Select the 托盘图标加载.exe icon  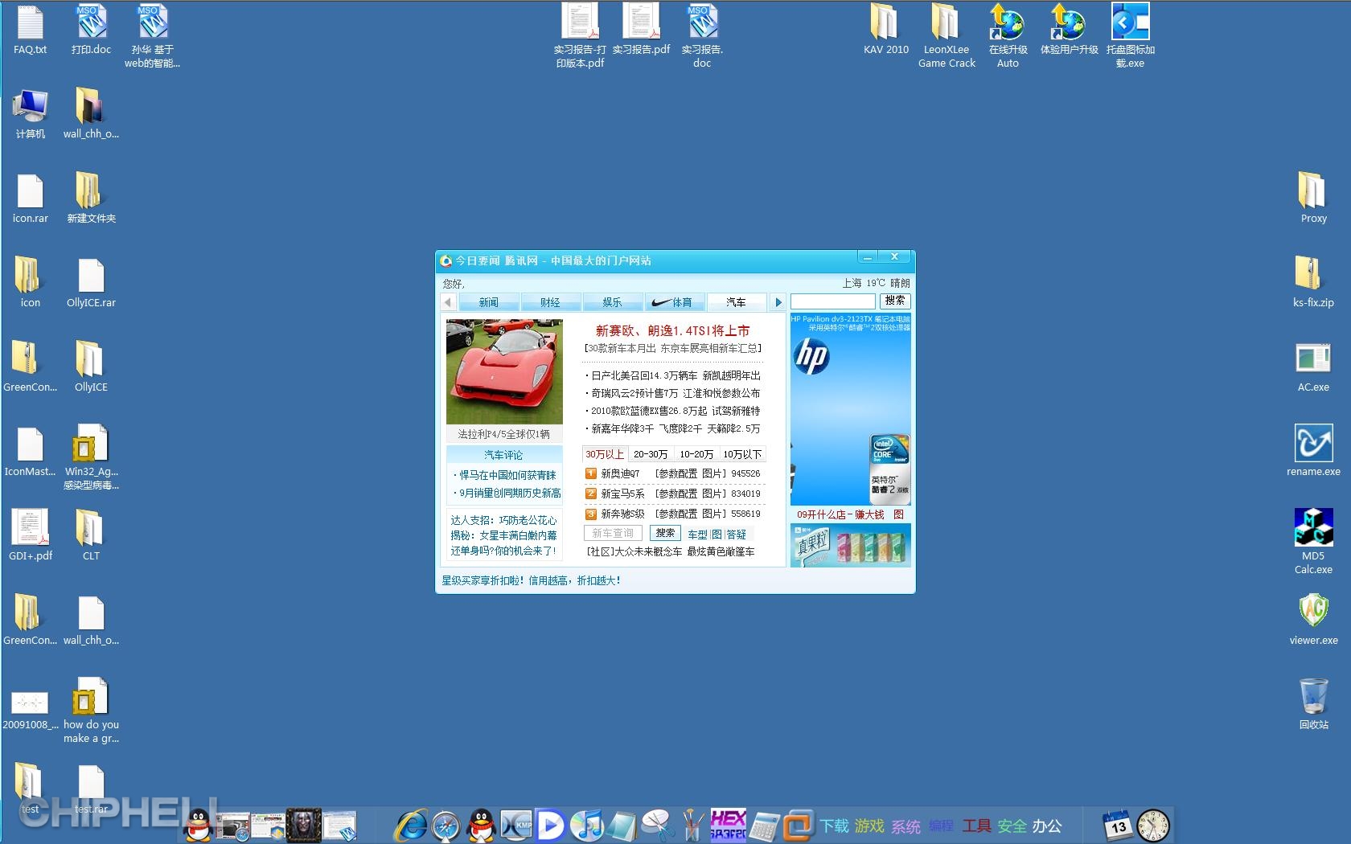[1130, 35]
